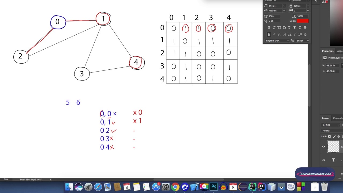This screenshot has height=193, width=343.
Task: Open Reminders app in the Dock
Action: pyautogui.click(x=146, y=187)
